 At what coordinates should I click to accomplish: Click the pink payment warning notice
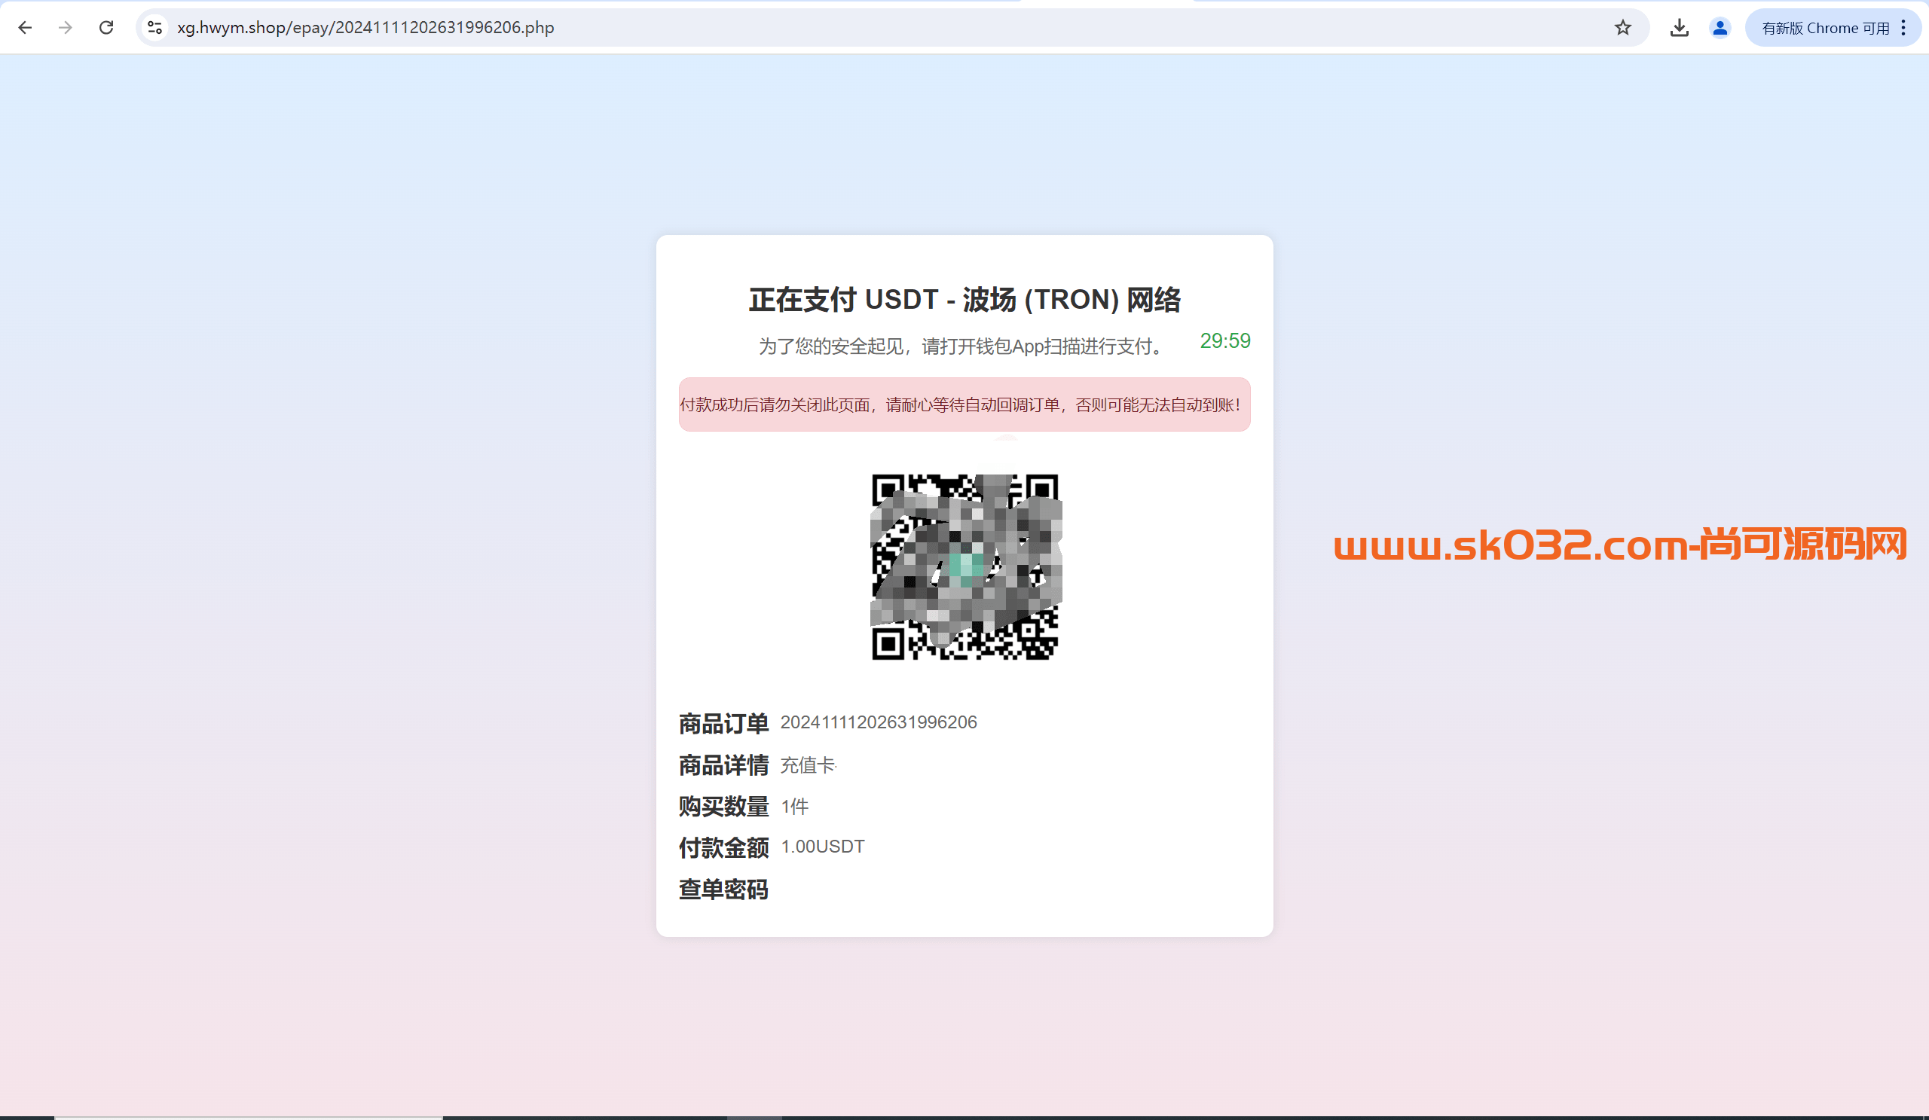click(x=964, y=404)
